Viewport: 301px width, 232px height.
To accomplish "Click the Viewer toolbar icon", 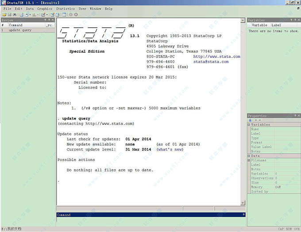I will (x=27, y=15).
